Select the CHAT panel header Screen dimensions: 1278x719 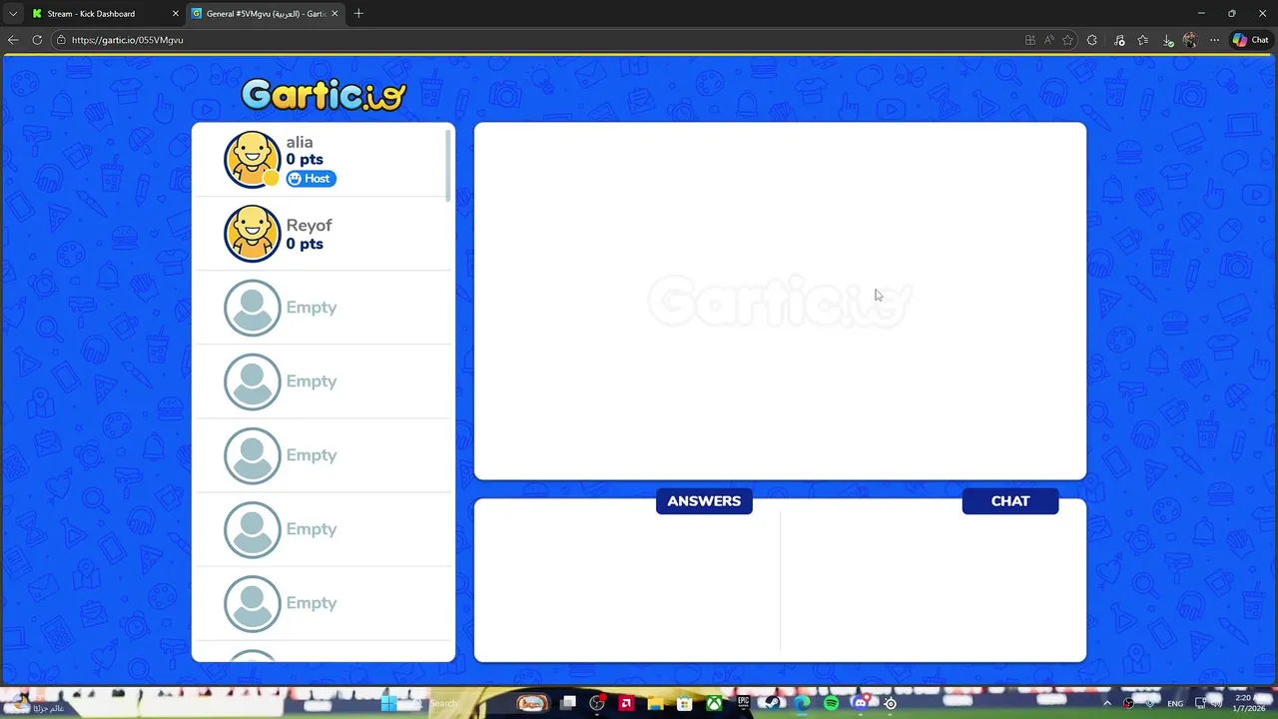pyautogui.click(x=1010, y=501)
